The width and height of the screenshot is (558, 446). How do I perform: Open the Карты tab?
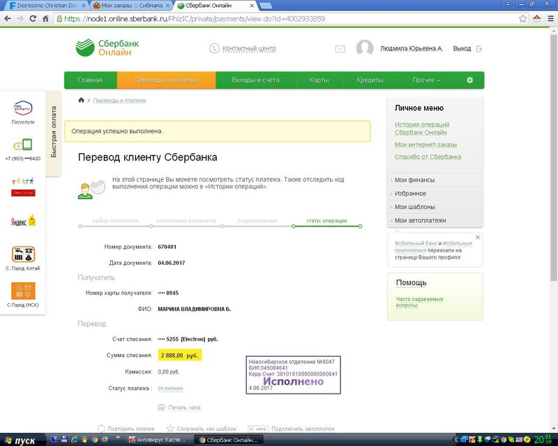(x=319, y=80)
